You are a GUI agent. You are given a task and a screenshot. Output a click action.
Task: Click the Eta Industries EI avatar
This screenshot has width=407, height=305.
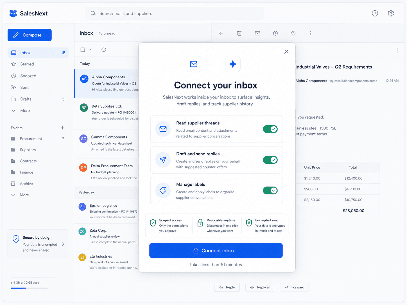(x=82, y=257)
